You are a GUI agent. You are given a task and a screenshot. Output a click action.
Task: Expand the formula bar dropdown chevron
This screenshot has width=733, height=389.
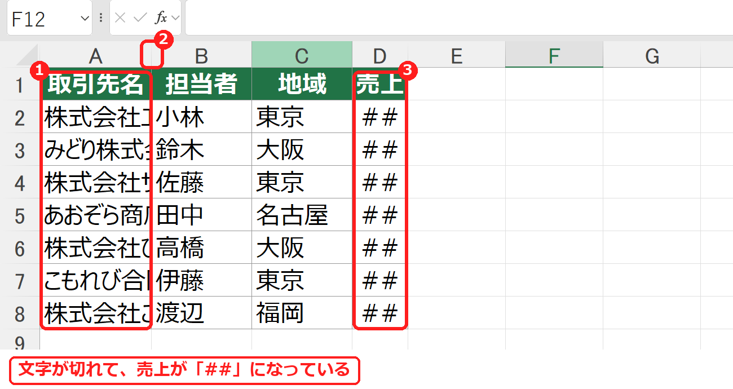point(175,18)
